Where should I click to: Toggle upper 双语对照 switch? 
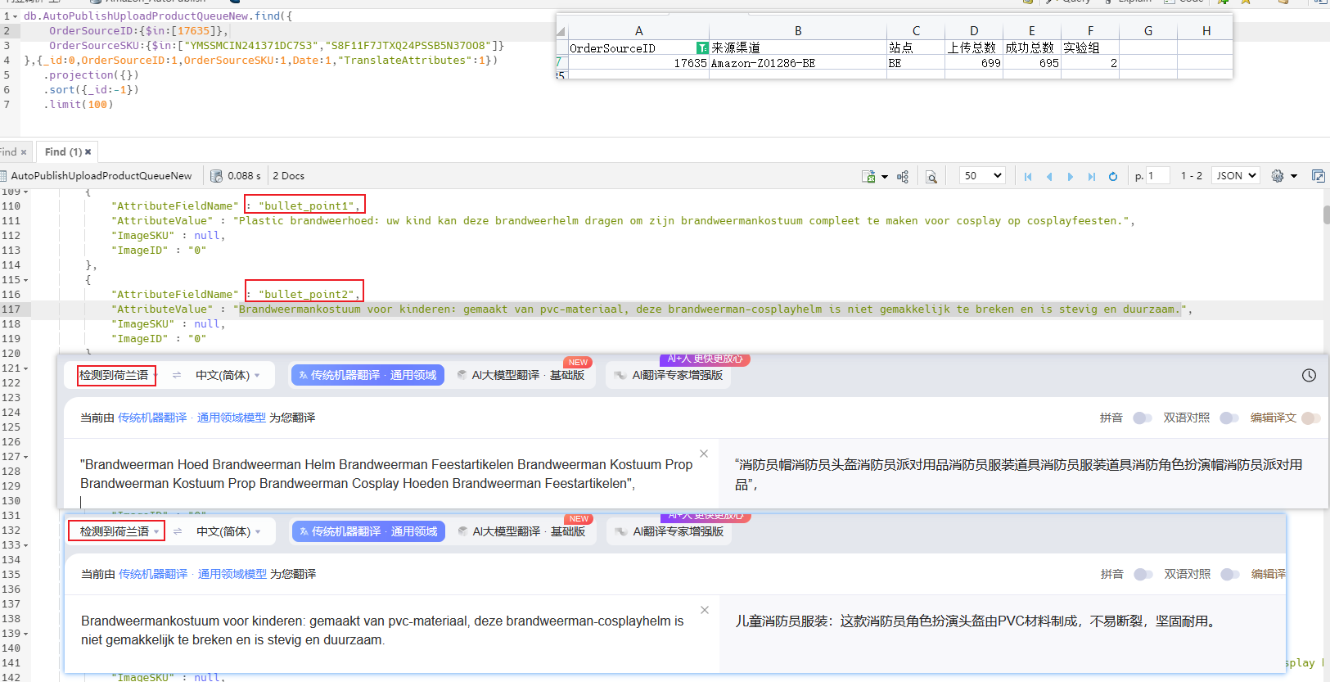pyautogui.click(x=1229, y=418)
